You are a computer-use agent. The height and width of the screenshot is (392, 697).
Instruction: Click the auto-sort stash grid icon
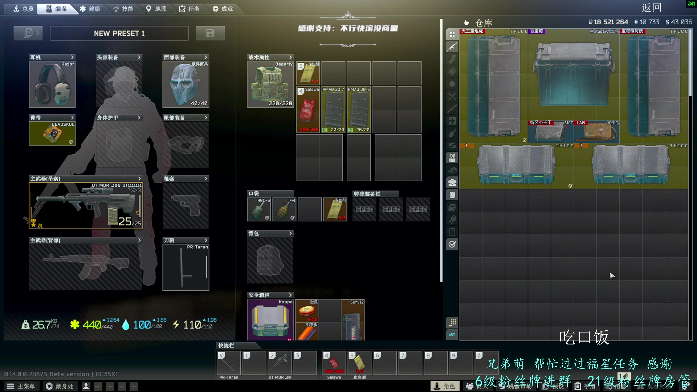(x=452, y=322)
